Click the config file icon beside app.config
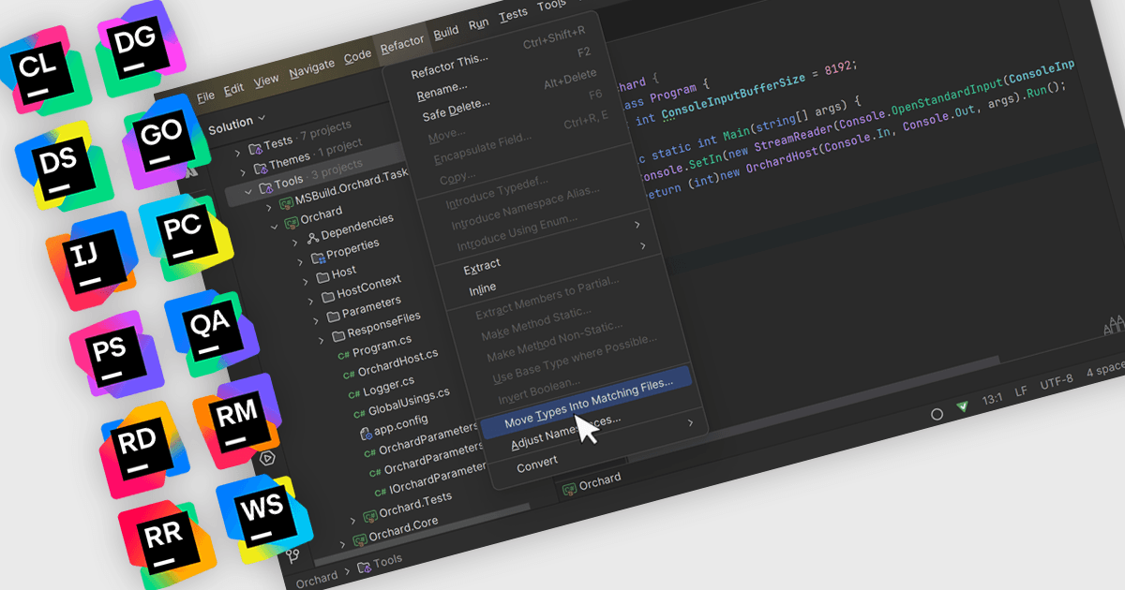1125x590 pixels. [x=366, y=433]
